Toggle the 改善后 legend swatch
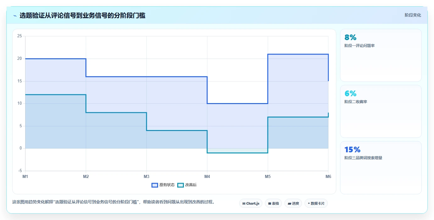The width and height of the screenshot is (434, 220). click(x=180, y=185)
